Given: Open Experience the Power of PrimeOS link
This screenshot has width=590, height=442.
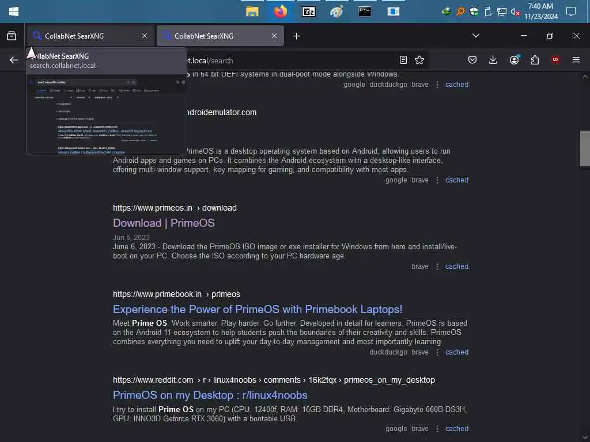Looking at the screenshot, I should tap(258, 309).
